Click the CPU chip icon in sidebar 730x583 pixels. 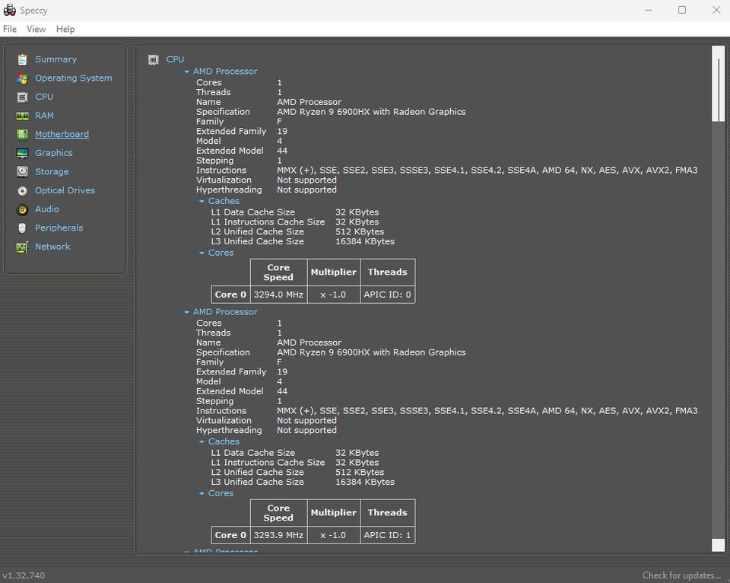click(x=22, y=97)
